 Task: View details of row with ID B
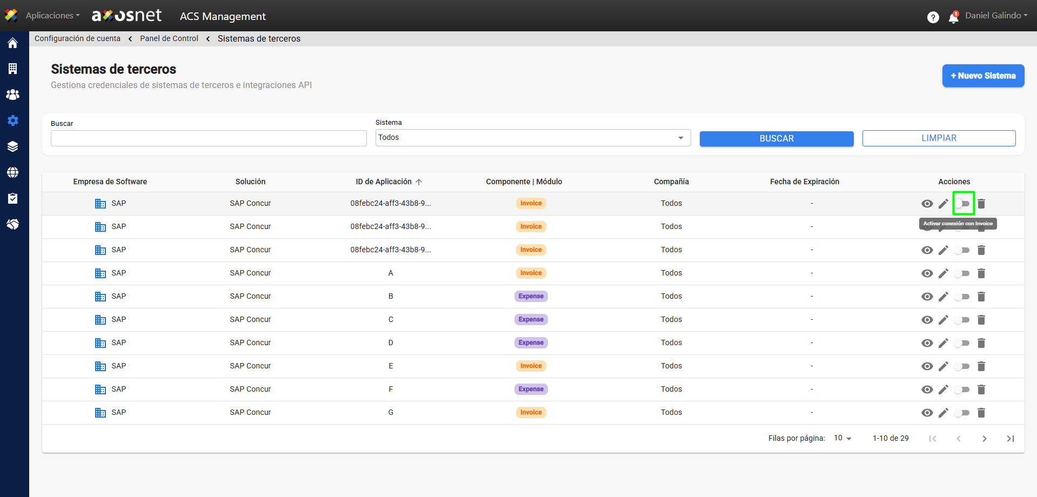(927, 297)
